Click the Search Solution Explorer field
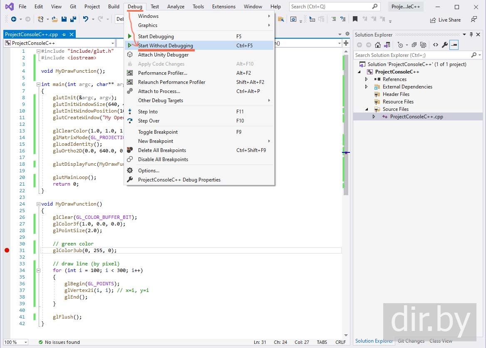 412,55
